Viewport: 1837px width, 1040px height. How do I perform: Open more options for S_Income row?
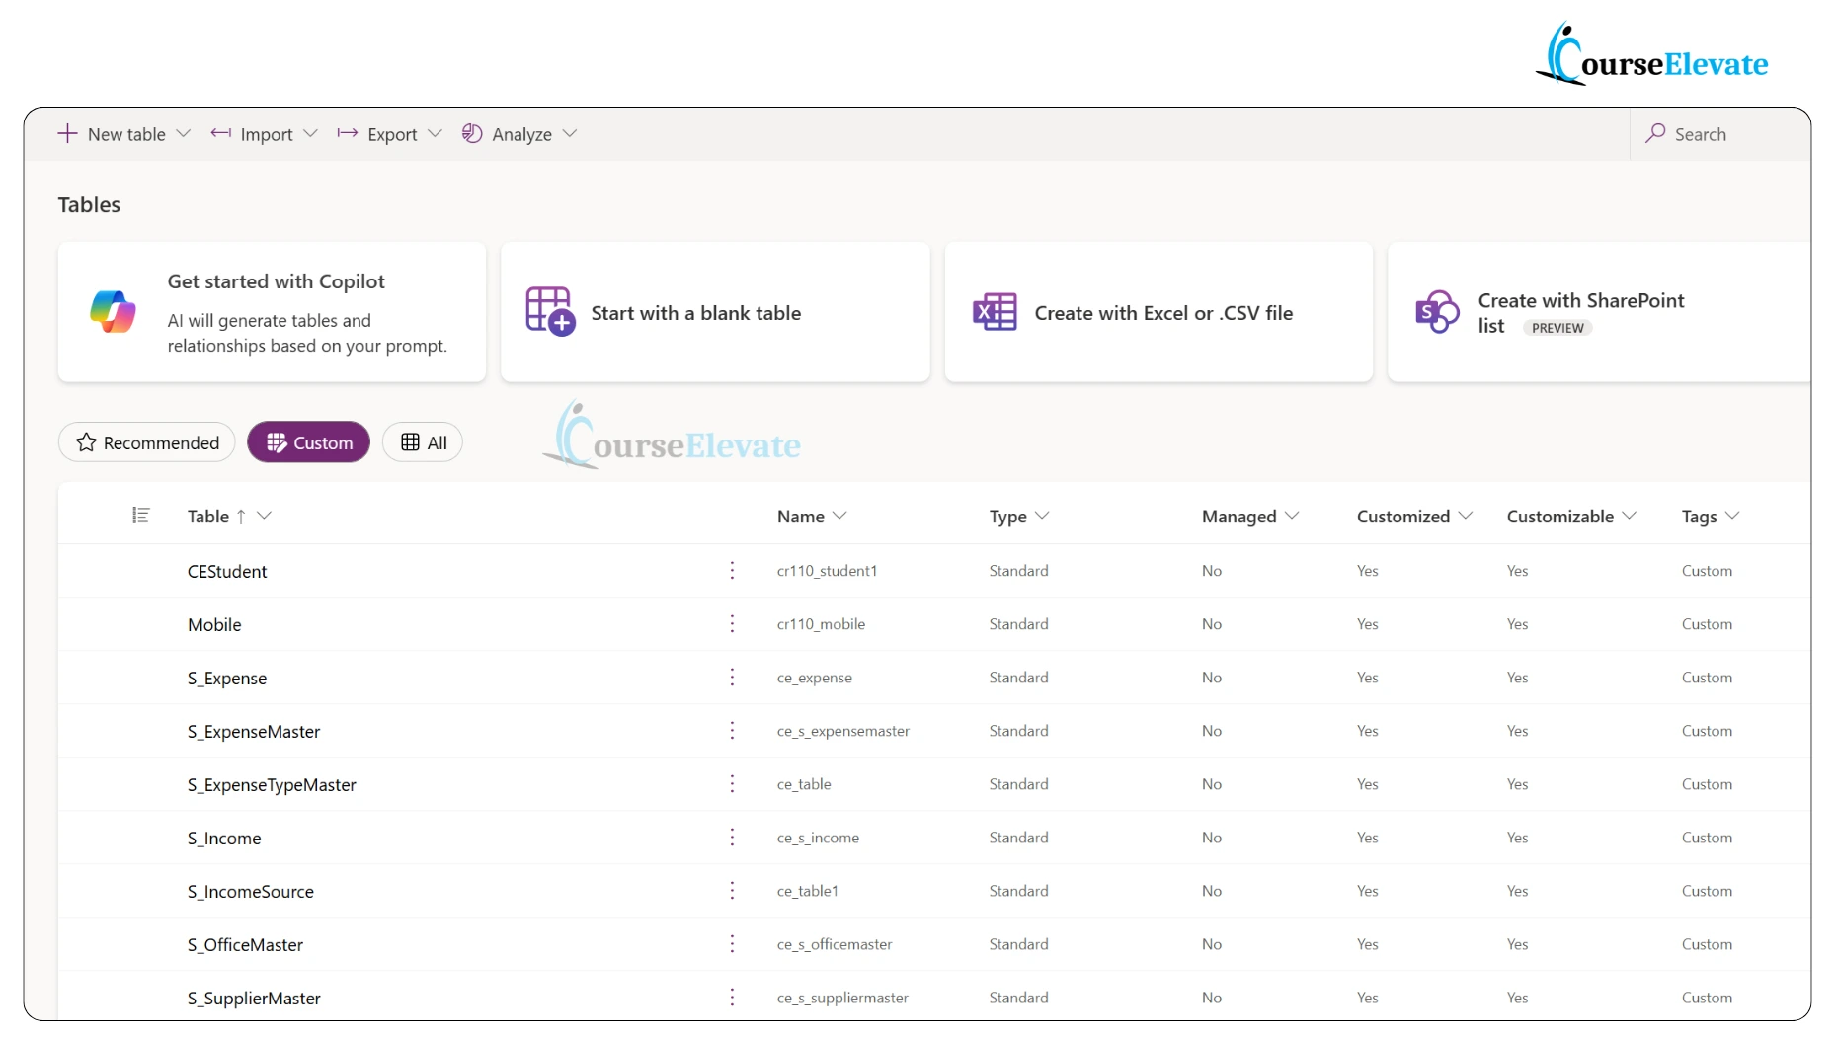(x=732, y=838)
